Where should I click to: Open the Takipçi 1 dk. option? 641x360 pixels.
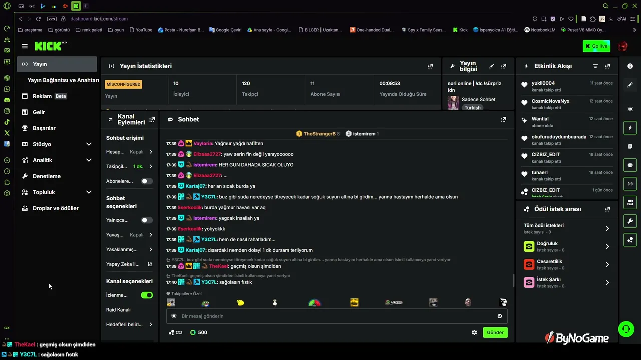point(129,166)
